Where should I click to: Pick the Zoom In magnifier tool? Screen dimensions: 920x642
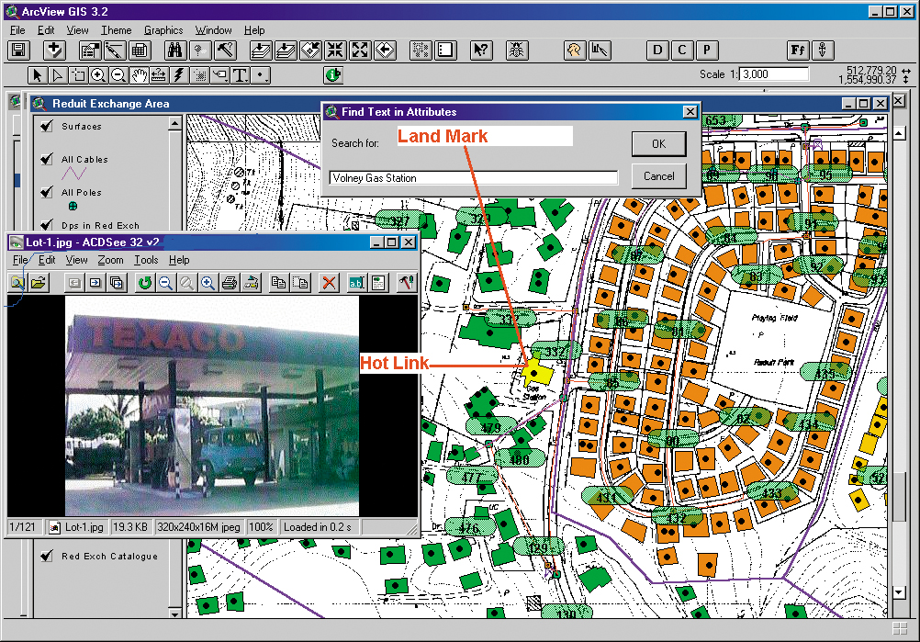(97, 75)
